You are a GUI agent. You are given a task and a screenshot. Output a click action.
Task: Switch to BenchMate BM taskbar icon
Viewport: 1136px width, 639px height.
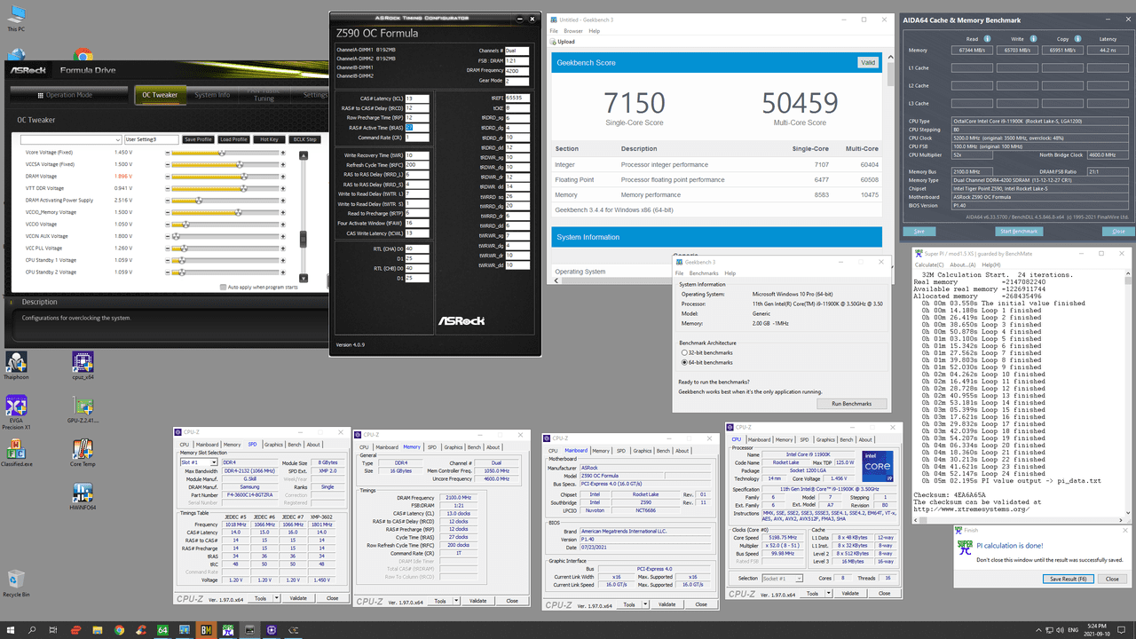[x=206, y=630]
